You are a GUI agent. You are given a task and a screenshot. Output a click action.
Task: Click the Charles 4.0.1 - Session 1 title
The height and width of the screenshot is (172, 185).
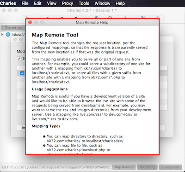92,11
